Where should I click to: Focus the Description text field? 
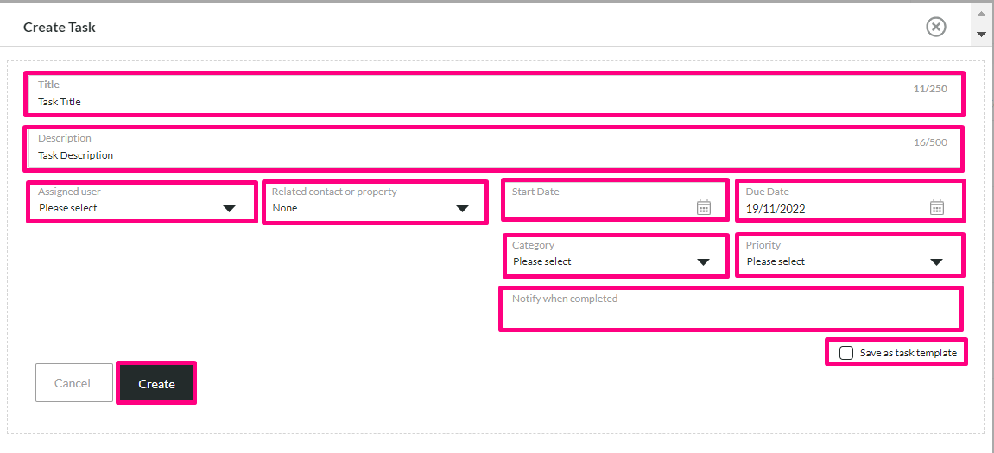495,148
